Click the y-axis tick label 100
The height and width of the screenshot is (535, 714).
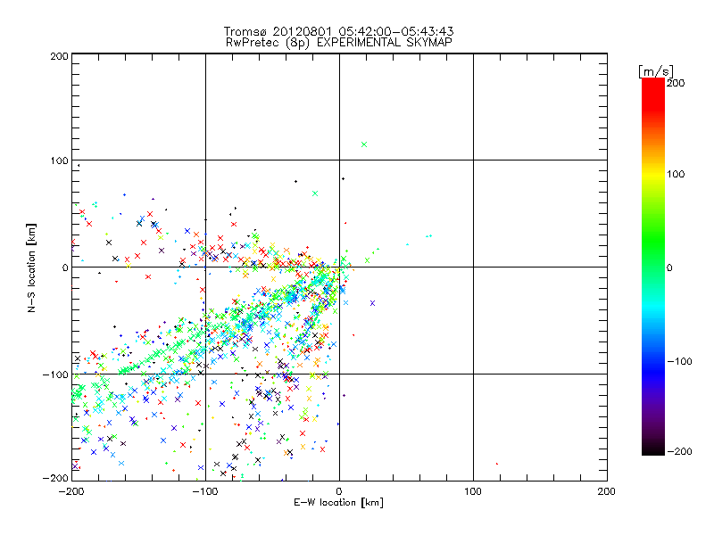(x=58, y=160)
